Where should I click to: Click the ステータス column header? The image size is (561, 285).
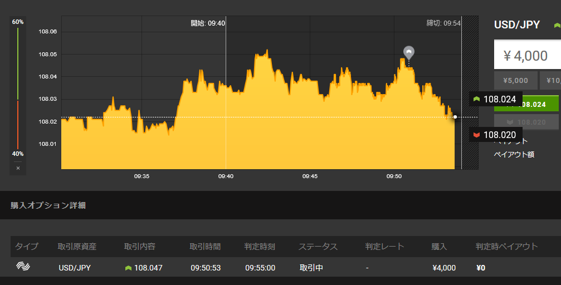click(318, 247)
